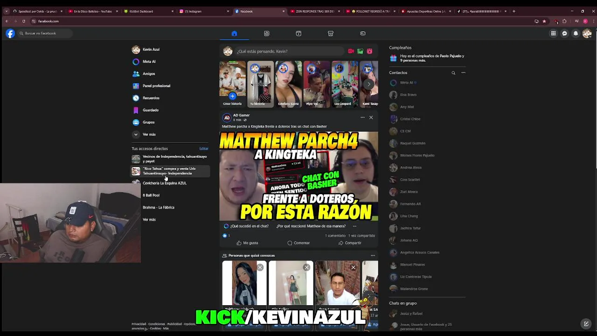Open Kevin Azul profile in sidebar
597x336 pixels.
(x=170, y=49)
